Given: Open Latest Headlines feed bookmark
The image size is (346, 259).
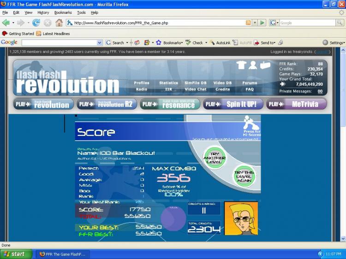Looking at the screenshot, I should click(53, 34).
